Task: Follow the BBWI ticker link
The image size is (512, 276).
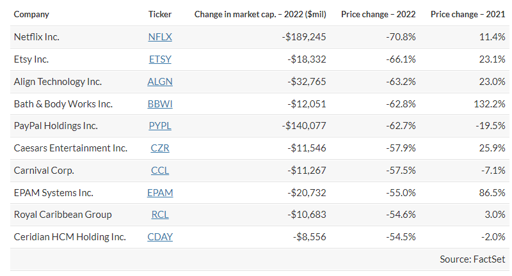Action: point(160,103)
